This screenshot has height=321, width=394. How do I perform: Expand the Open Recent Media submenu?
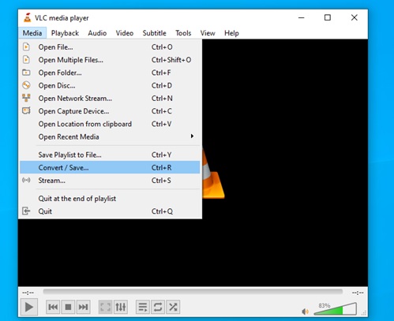click(110, 136)
